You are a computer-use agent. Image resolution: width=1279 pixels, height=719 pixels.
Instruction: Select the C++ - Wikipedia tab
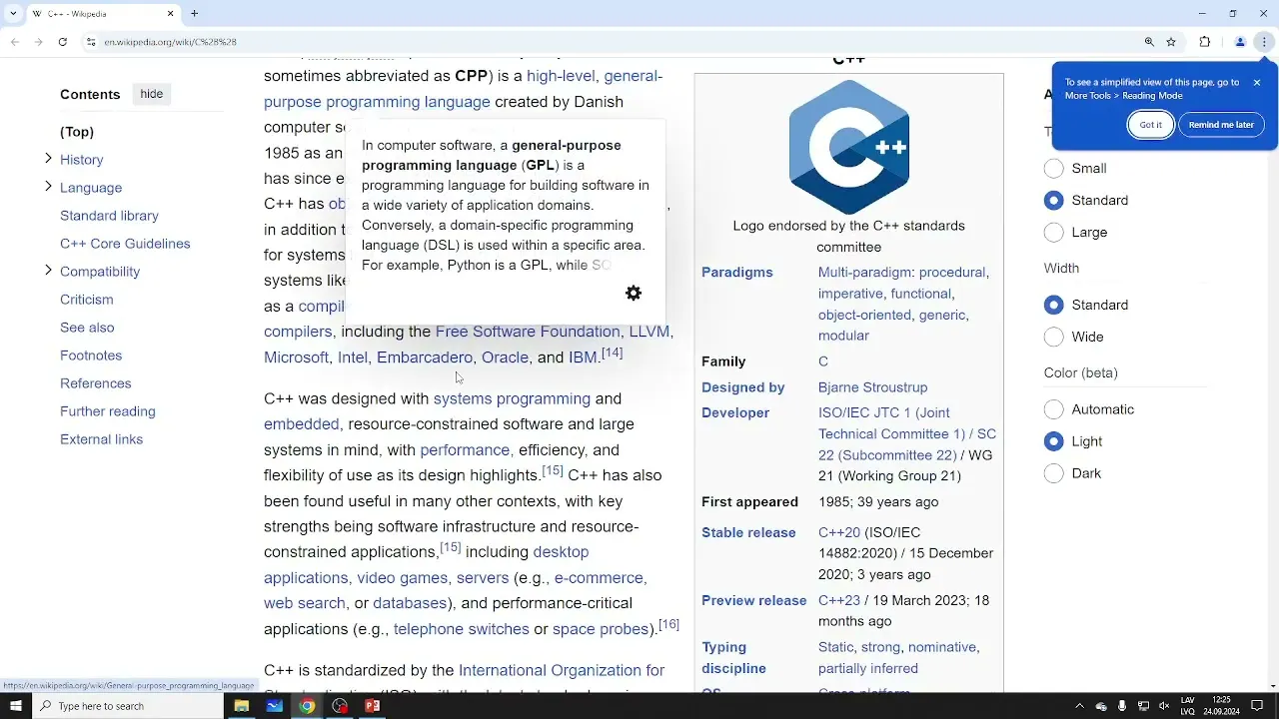[102, 14]
